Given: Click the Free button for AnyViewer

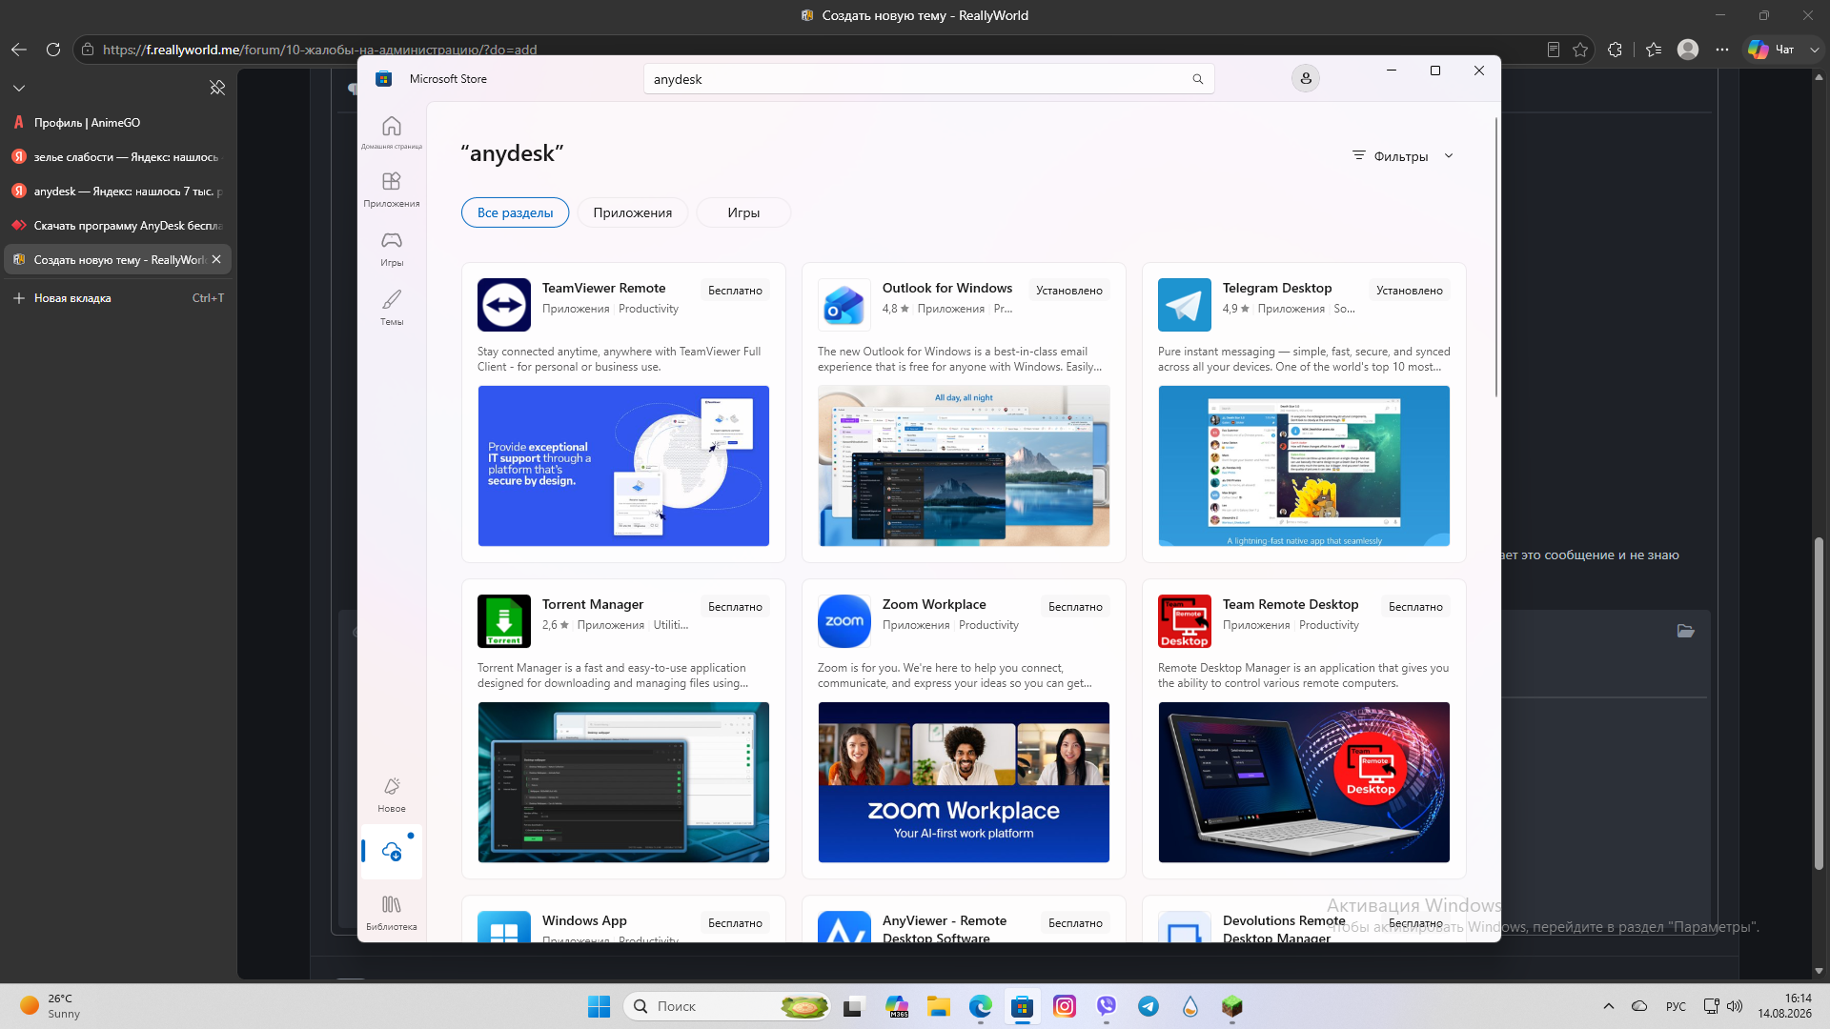Looking at the screenshot, I should [x=1075, y=923].
